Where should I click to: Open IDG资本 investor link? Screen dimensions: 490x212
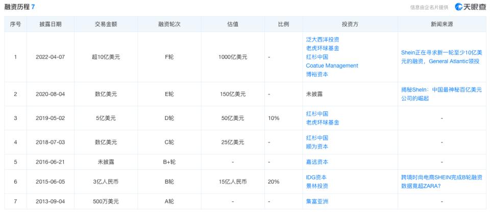[316, 177]
